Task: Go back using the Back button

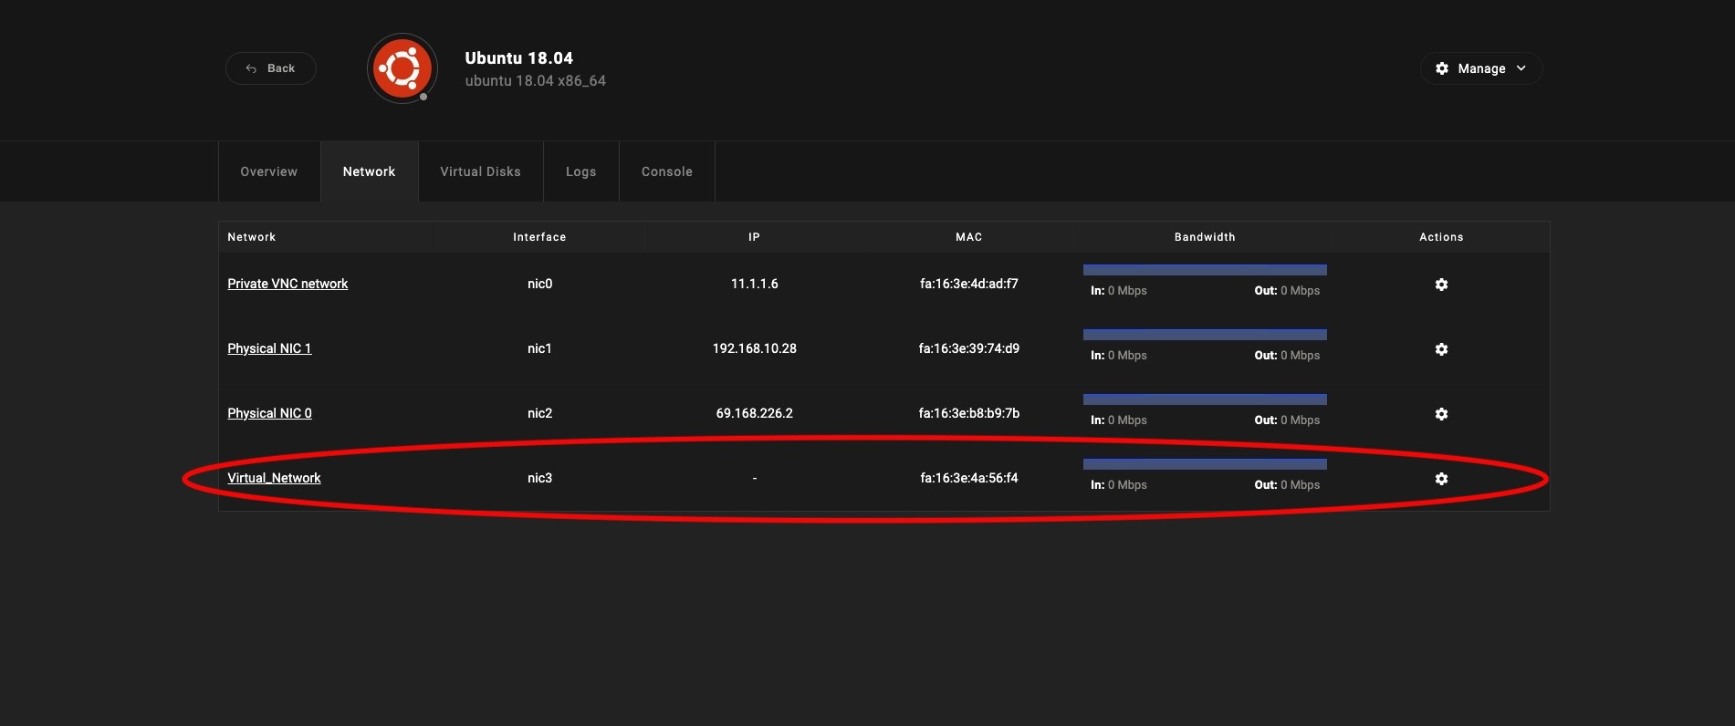Action: pyautogui.click(x=271, y=68)
